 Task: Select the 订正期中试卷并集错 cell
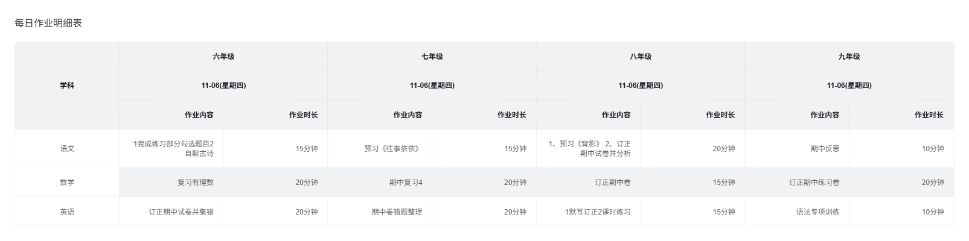pyautogui.click(x=181, y=212)
